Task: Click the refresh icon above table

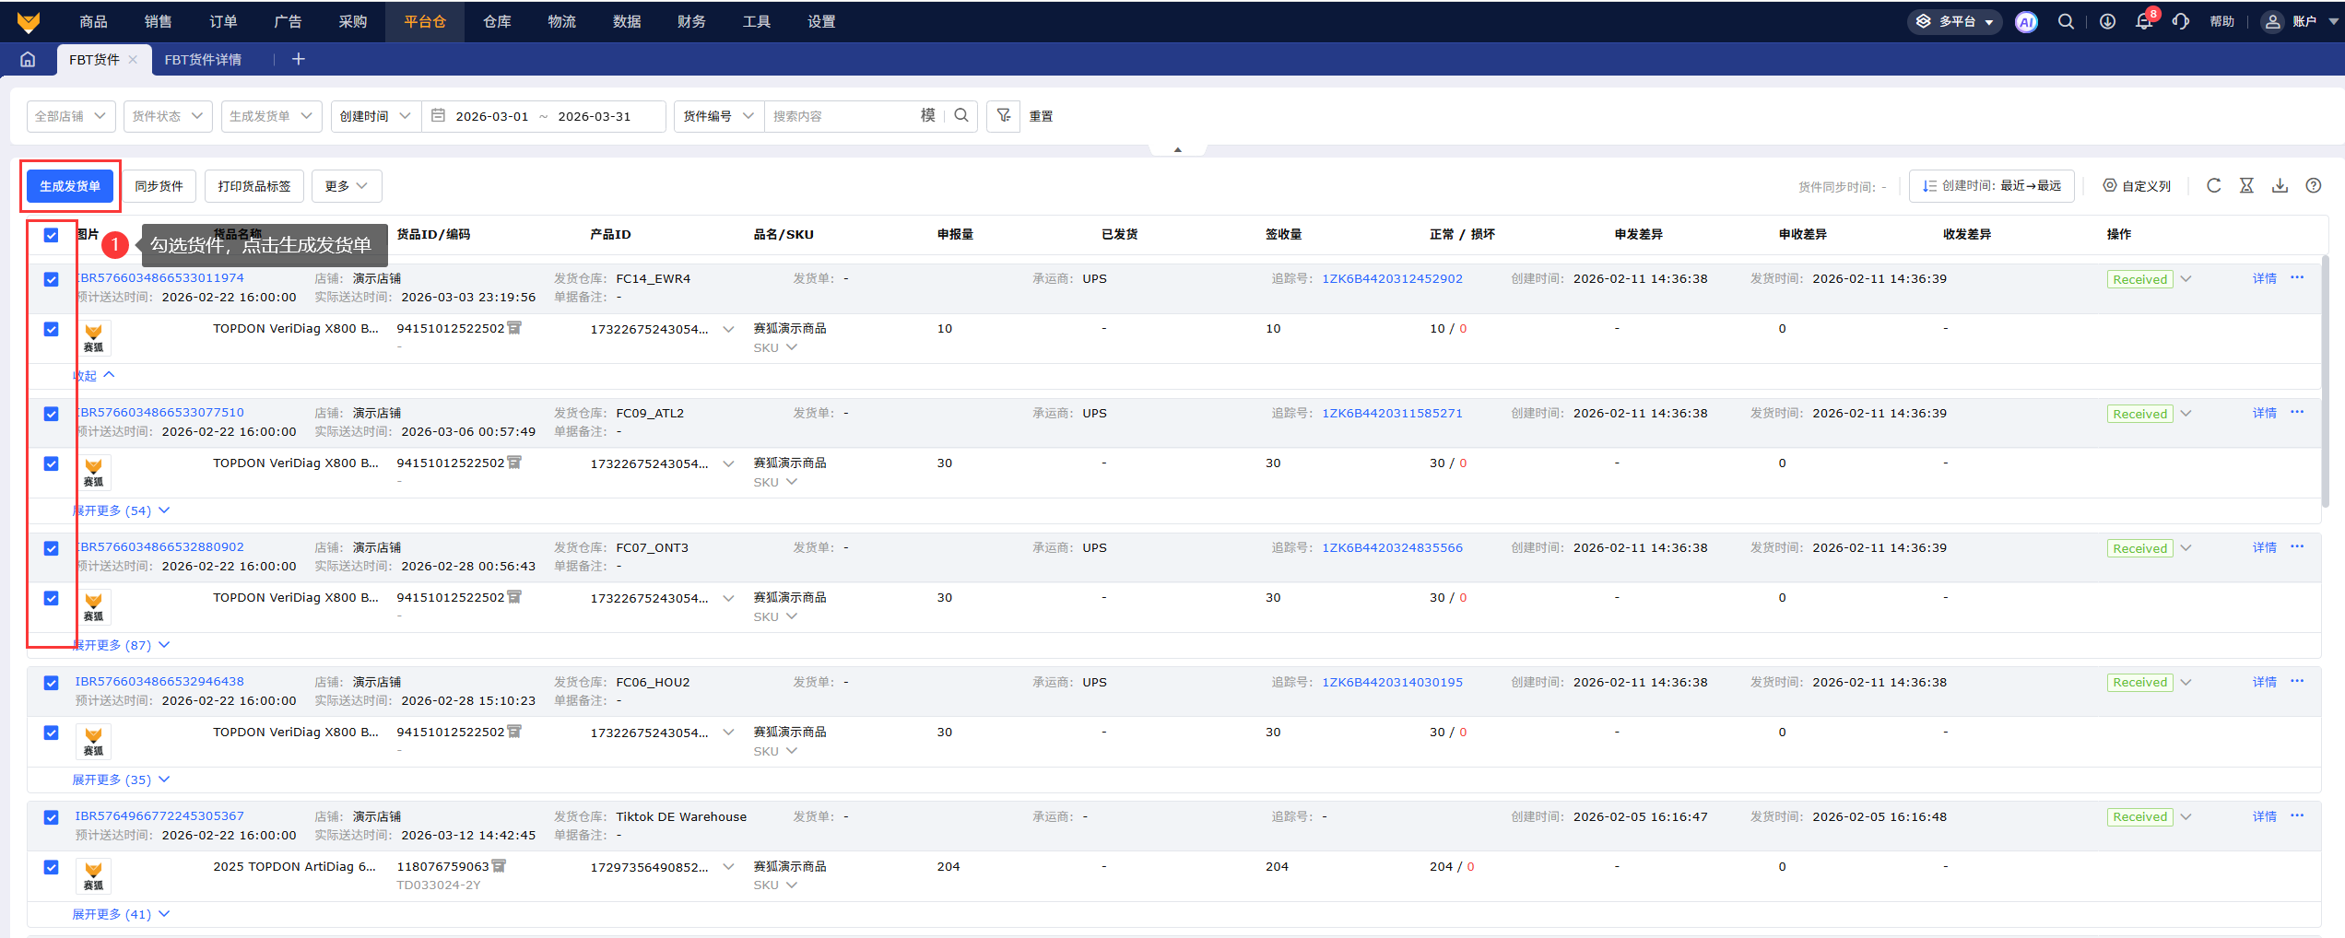Action: click(x=2213, y=186)
